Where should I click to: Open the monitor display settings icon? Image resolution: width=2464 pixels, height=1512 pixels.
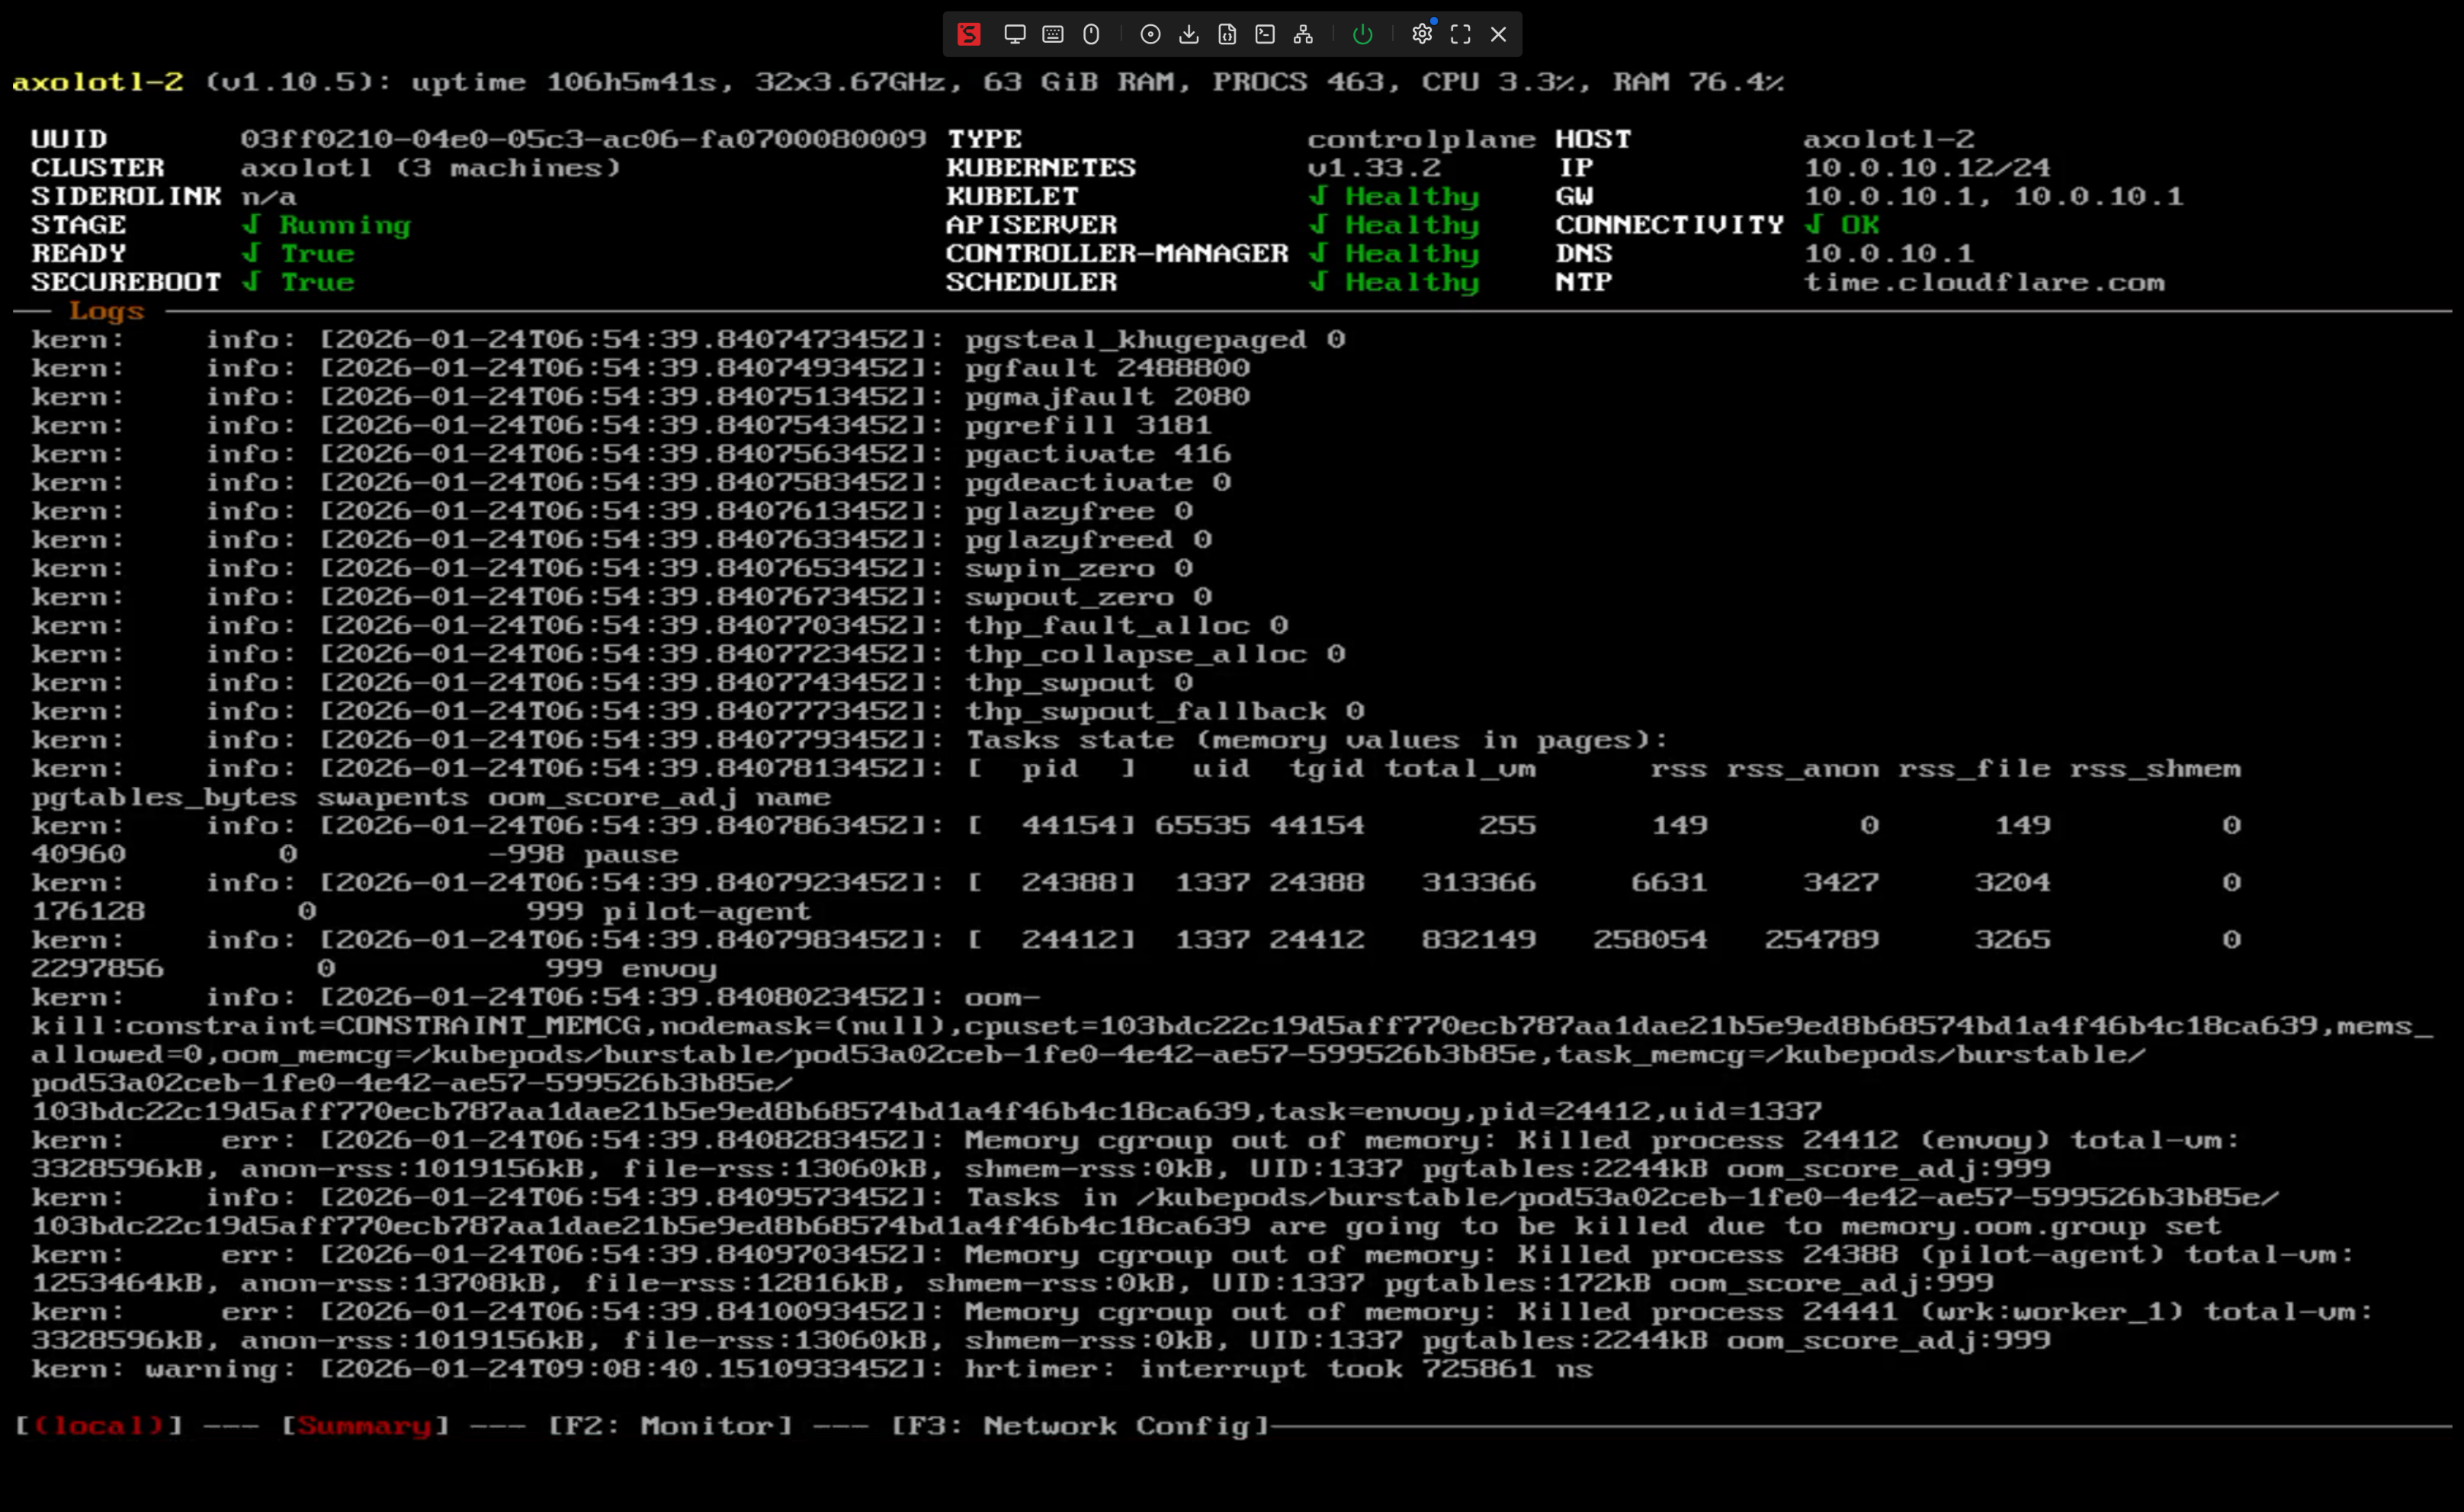[x=1014, y=34]
